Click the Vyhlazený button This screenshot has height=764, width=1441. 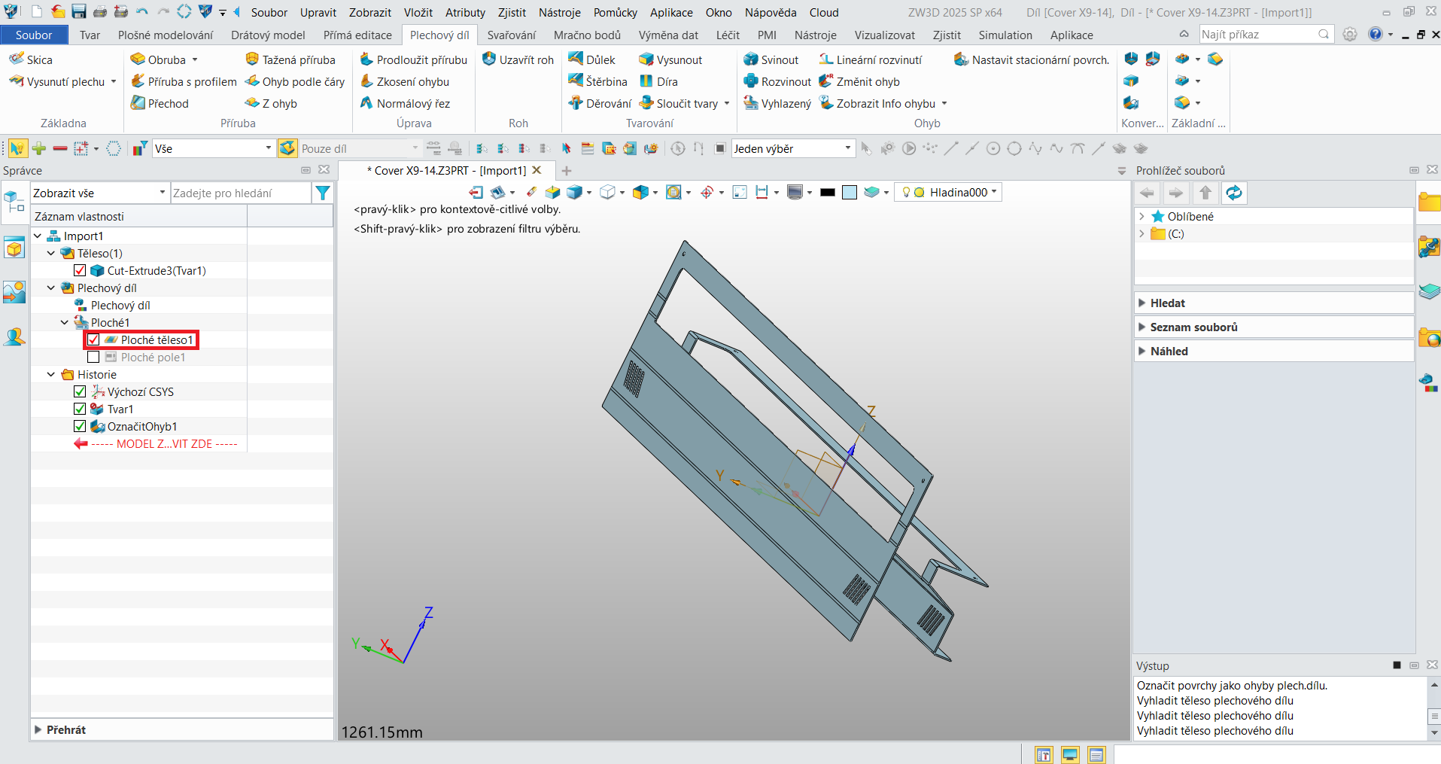777,103
